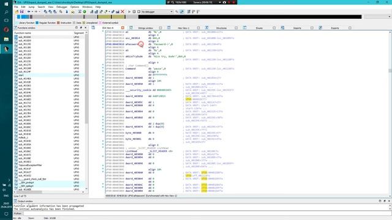Click the aPassword label in disassembly
Screen dimensions: 392x220
click(x=132, y=44)
